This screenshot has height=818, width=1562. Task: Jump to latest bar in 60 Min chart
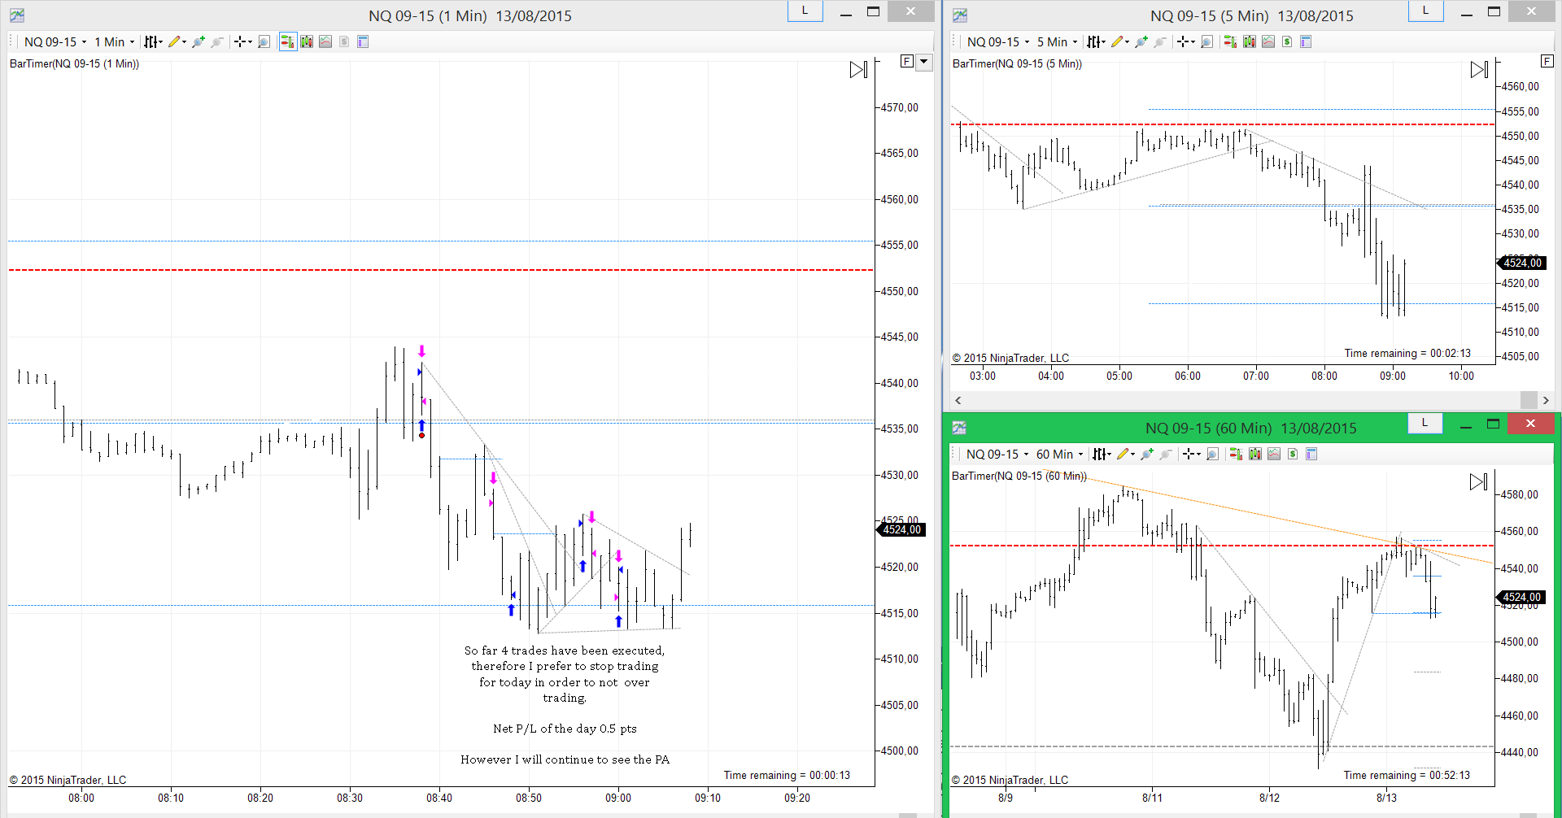[1479, 482]
